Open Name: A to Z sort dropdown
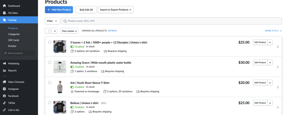The image size is (287, 115). (273, 31)
